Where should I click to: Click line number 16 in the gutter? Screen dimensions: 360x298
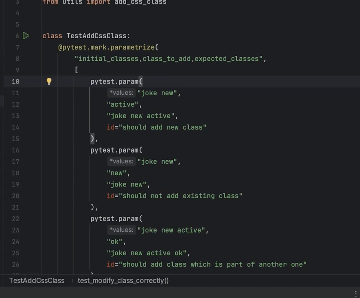(x=16, y=150)
